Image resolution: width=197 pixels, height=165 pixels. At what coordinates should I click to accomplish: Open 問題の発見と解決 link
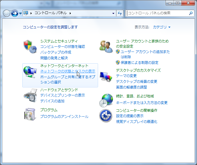point(54,58)
